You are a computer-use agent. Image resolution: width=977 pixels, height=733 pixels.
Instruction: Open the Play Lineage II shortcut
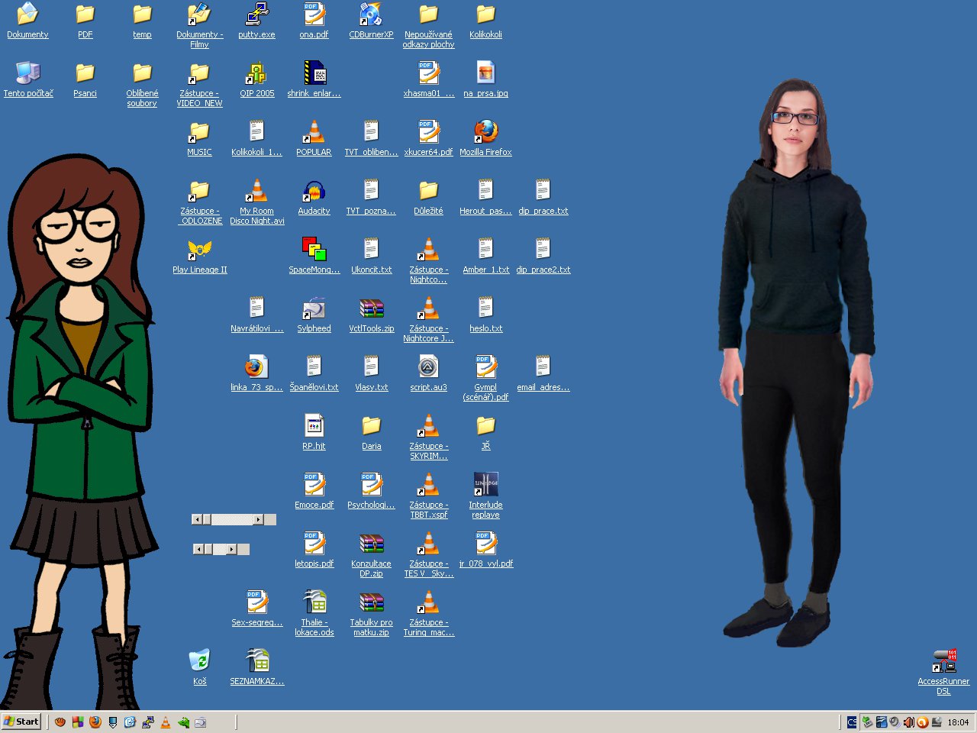(x=199, y=250)
